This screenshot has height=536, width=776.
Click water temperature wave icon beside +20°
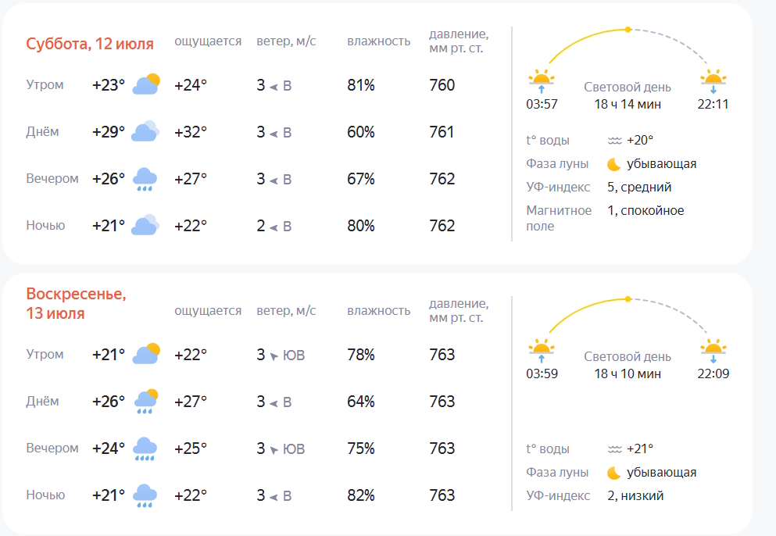pyautogui.click(x=615, y=141)
